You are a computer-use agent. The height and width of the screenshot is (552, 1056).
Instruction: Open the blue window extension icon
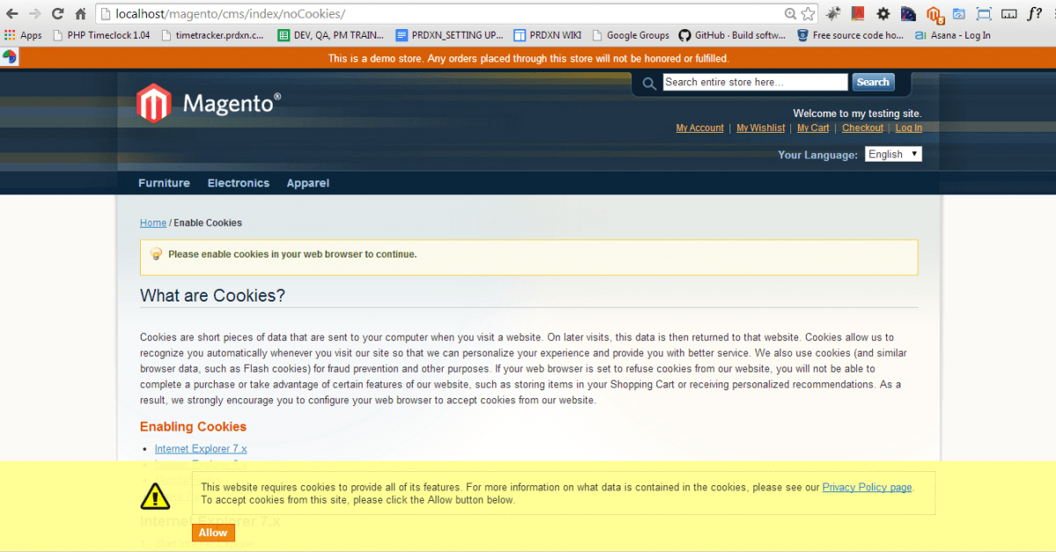959,13
